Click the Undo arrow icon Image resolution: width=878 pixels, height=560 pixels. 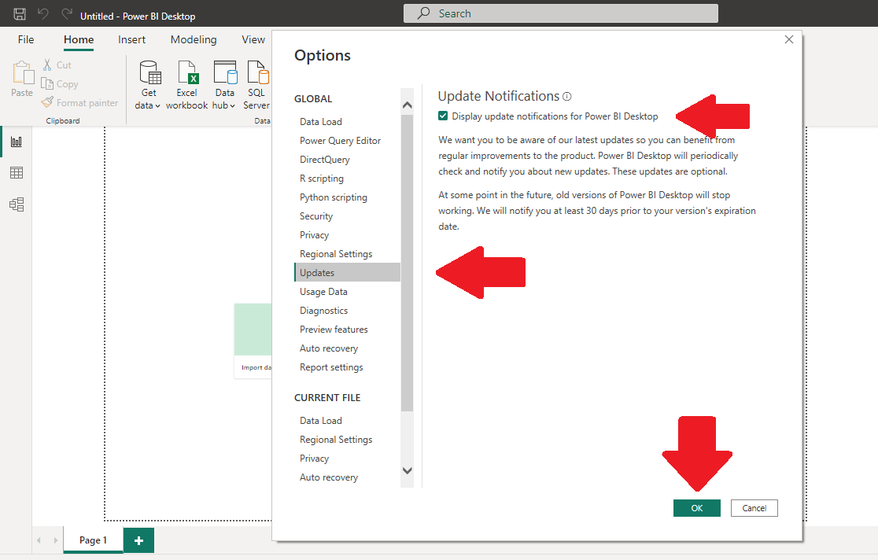tap(43, 14)
